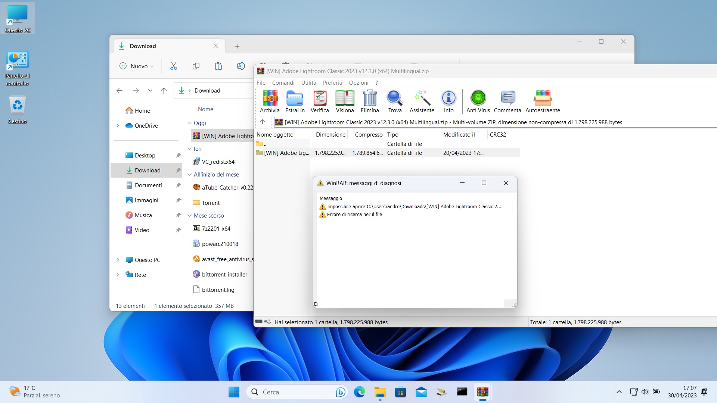Open Microsoft Edge from the taskbar
The height and width of the screenshot is (403, 717).
pos(359,392)
